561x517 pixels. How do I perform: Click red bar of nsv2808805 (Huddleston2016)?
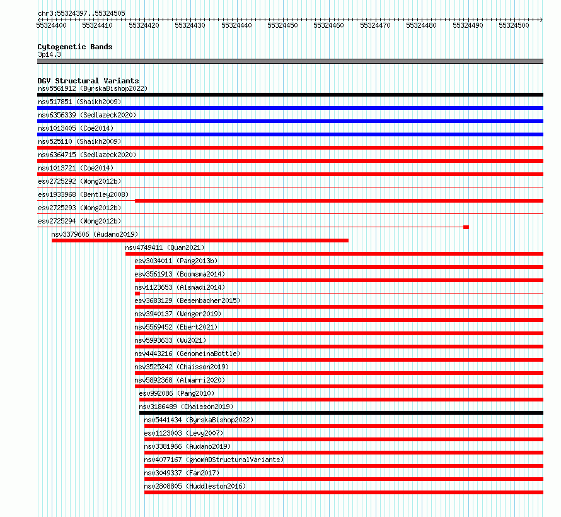tap(344, 492)
